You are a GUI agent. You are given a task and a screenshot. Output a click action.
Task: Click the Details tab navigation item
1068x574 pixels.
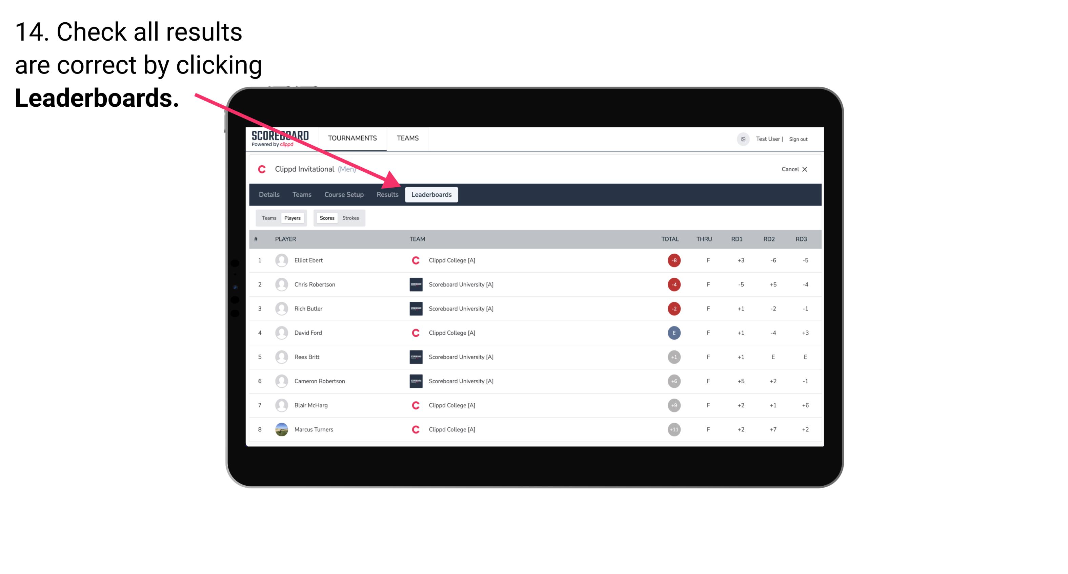269,194
